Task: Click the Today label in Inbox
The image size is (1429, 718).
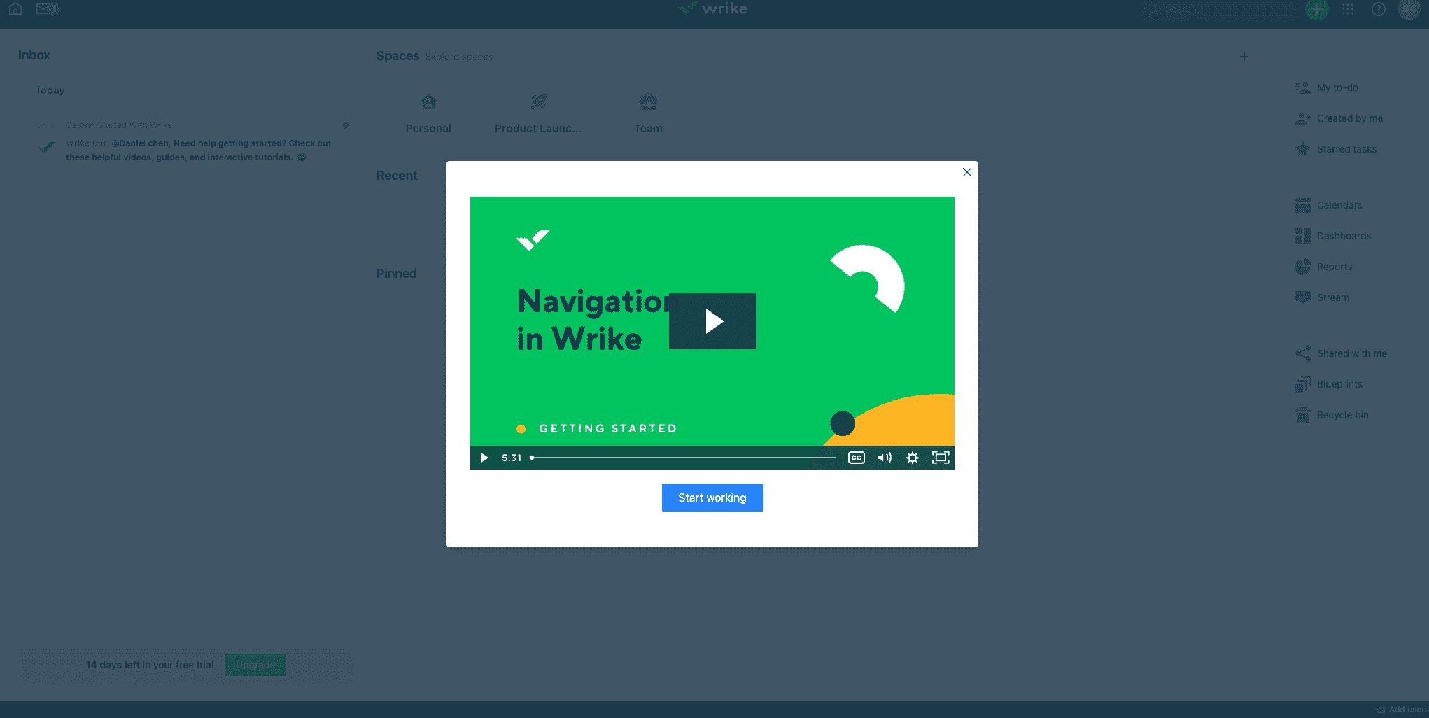Action: [50, 90]
